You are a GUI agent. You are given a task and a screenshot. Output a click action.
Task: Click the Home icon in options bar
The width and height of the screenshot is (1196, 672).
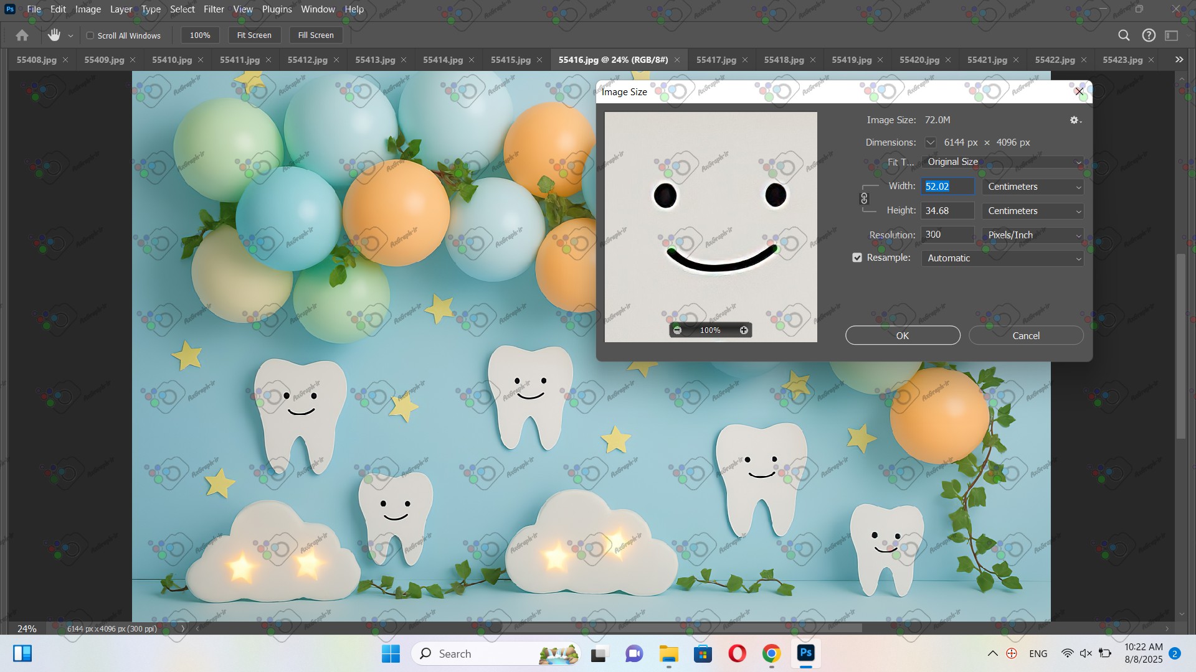pos(22,35)
